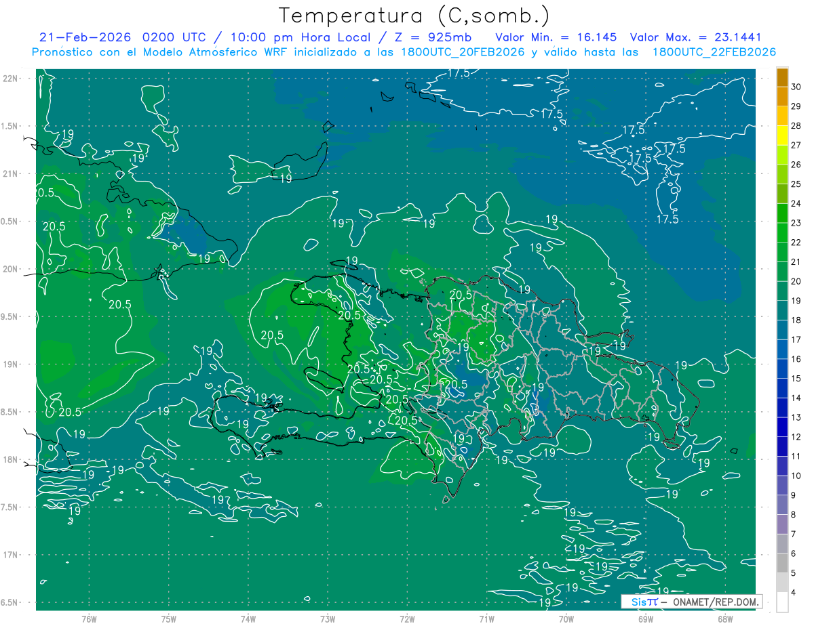Viewport: 814px width, 628px height.
Task: Click the 70W longitude label
Action: 566,619
